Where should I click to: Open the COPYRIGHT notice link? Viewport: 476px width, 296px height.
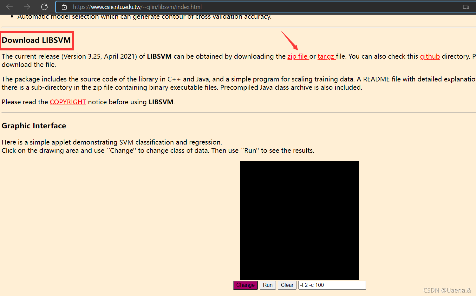(68, 102)
